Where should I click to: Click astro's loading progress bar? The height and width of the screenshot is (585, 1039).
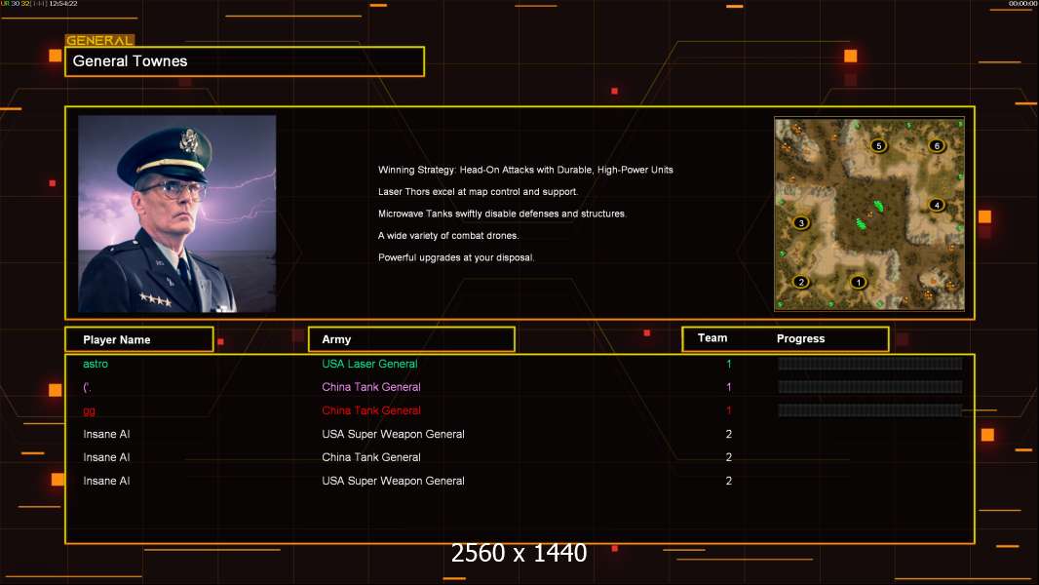(869, 363)
